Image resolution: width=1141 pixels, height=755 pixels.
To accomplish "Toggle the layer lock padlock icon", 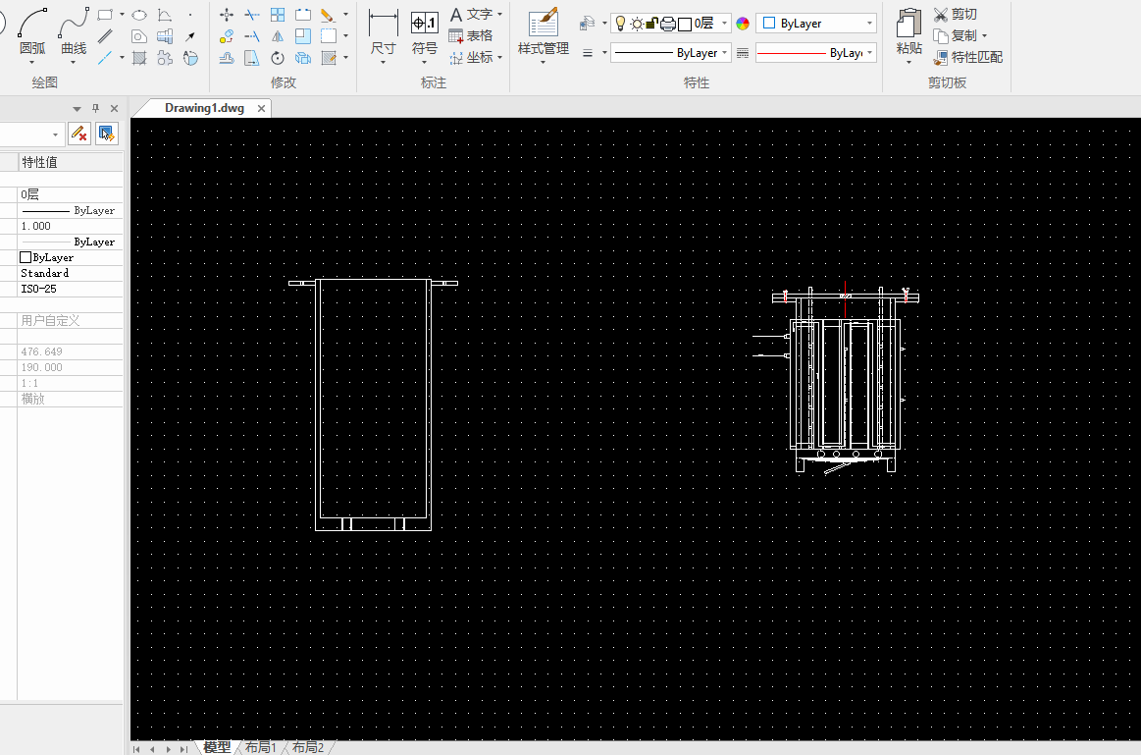I will click(x=651, y=23).
